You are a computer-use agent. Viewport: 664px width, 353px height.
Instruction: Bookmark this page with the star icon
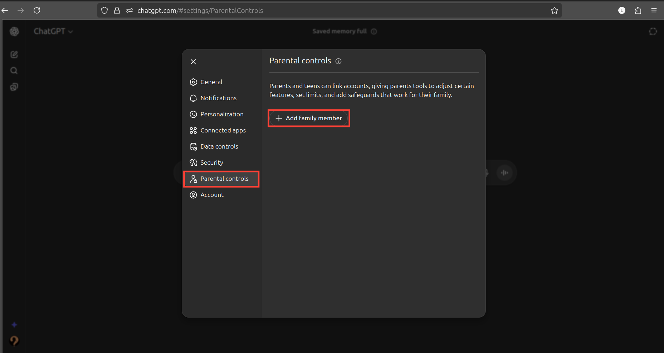(554, 10)
